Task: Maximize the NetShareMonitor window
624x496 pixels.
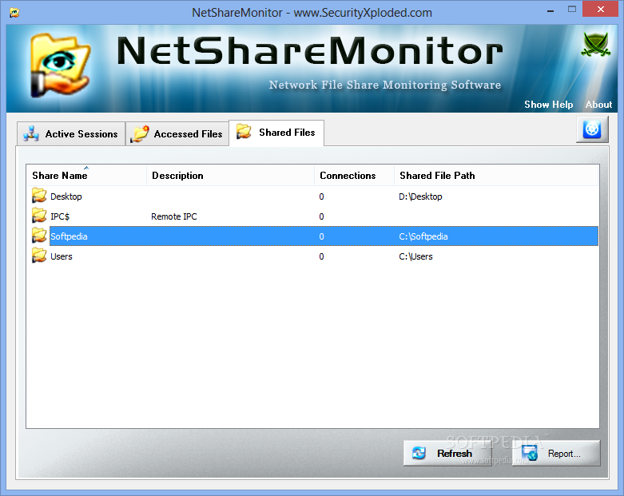Action: coord(572,9)
